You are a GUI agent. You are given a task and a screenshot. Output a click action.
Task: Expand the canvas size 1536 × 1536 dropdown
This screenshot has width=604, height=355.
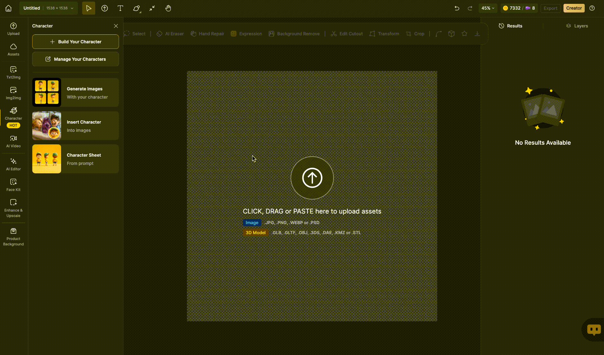(x=60, y=8)
